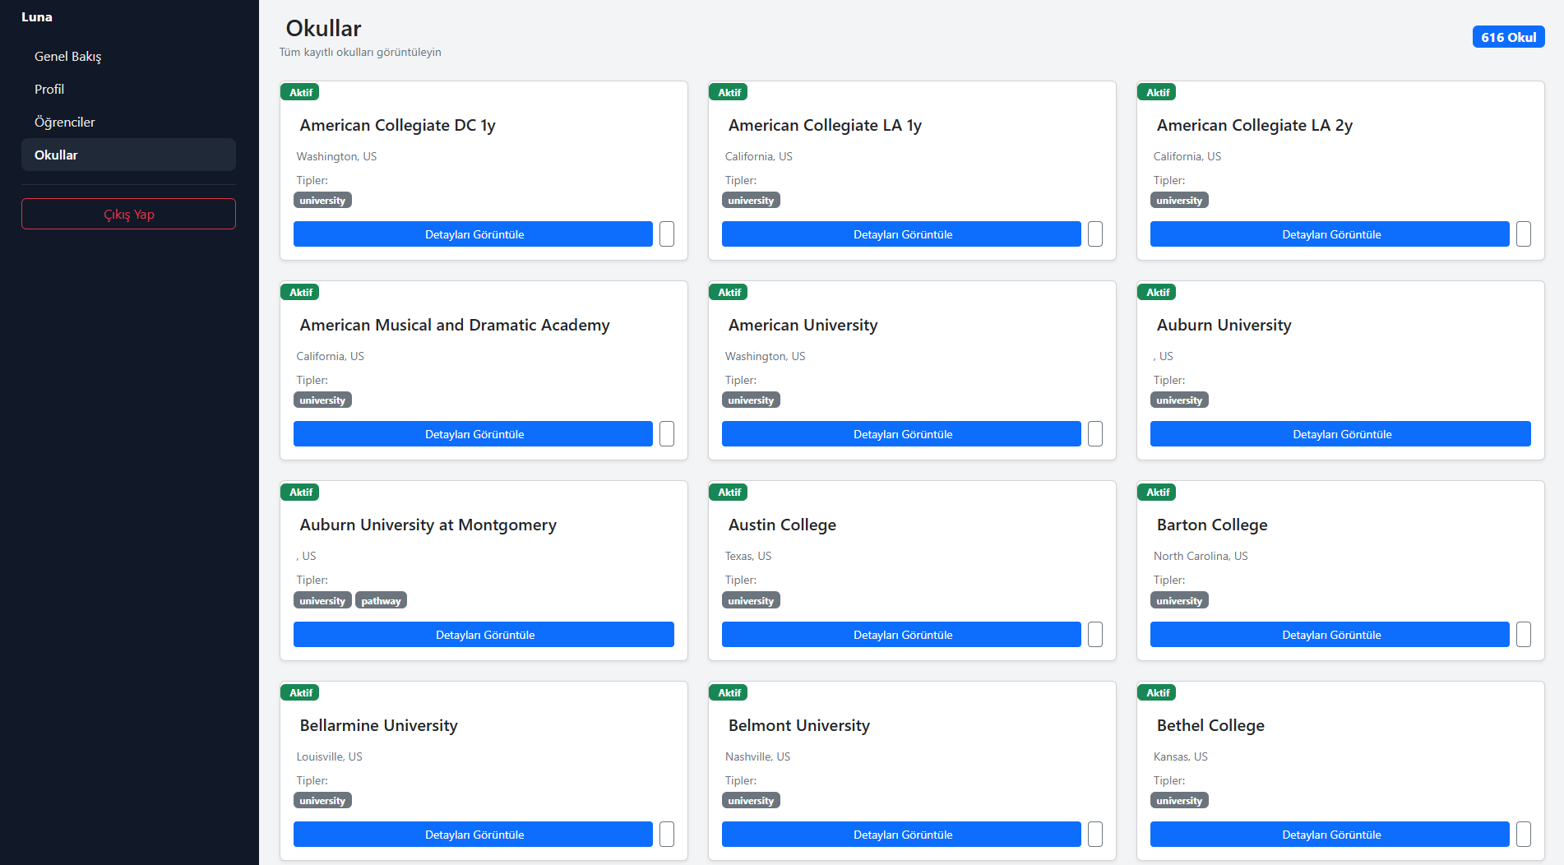Show details for Bethel College
1564x865 pixels.
point(1330,835)
